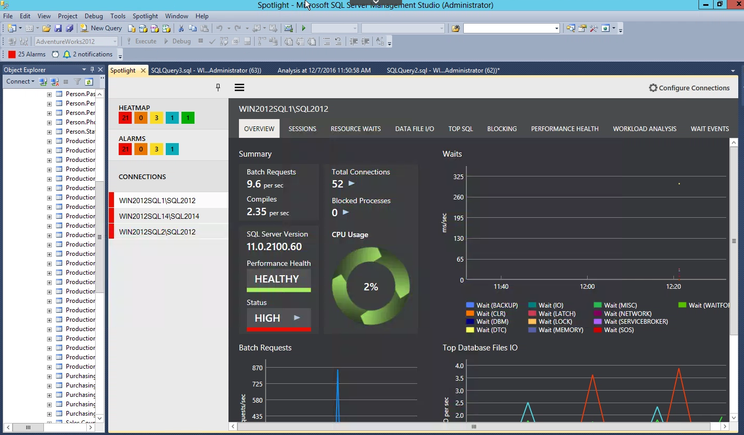Image resolution: width=744 pixels, height=435 pixels.
Task: Toggle Wait (IO) legend series
Action: (x=546, y=305)
